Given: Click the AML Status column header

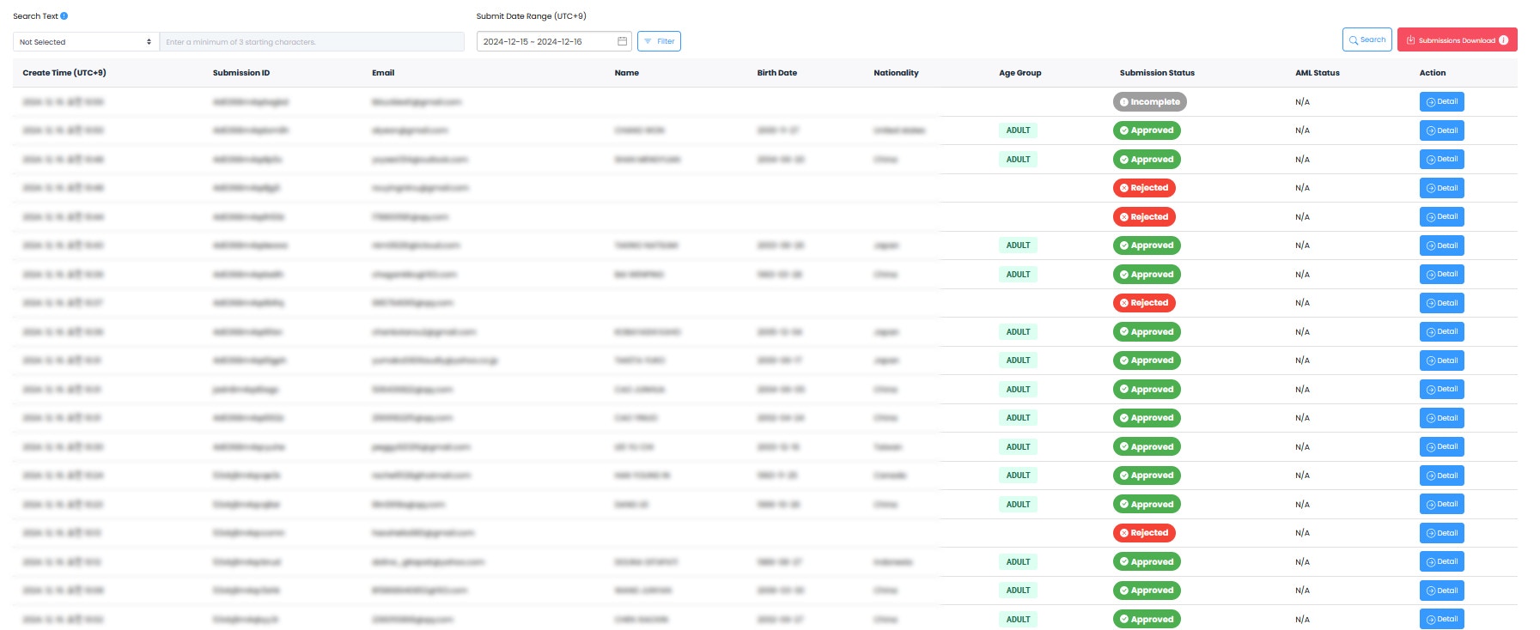Looking at the screenshot, I should tap(1318, 73).
